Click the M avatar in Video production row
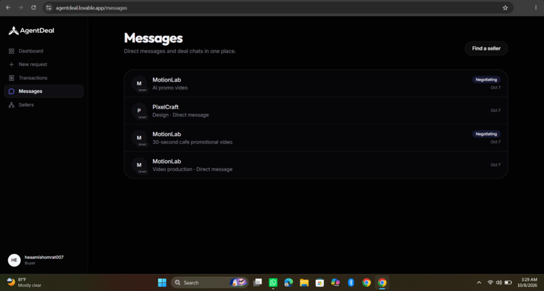This screenshot has width=544, height=291. click(x=139, y=165)
